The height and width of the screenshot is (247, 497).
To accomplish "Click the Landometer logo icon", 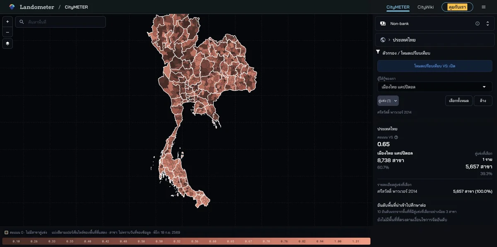I will click(12, 7).
